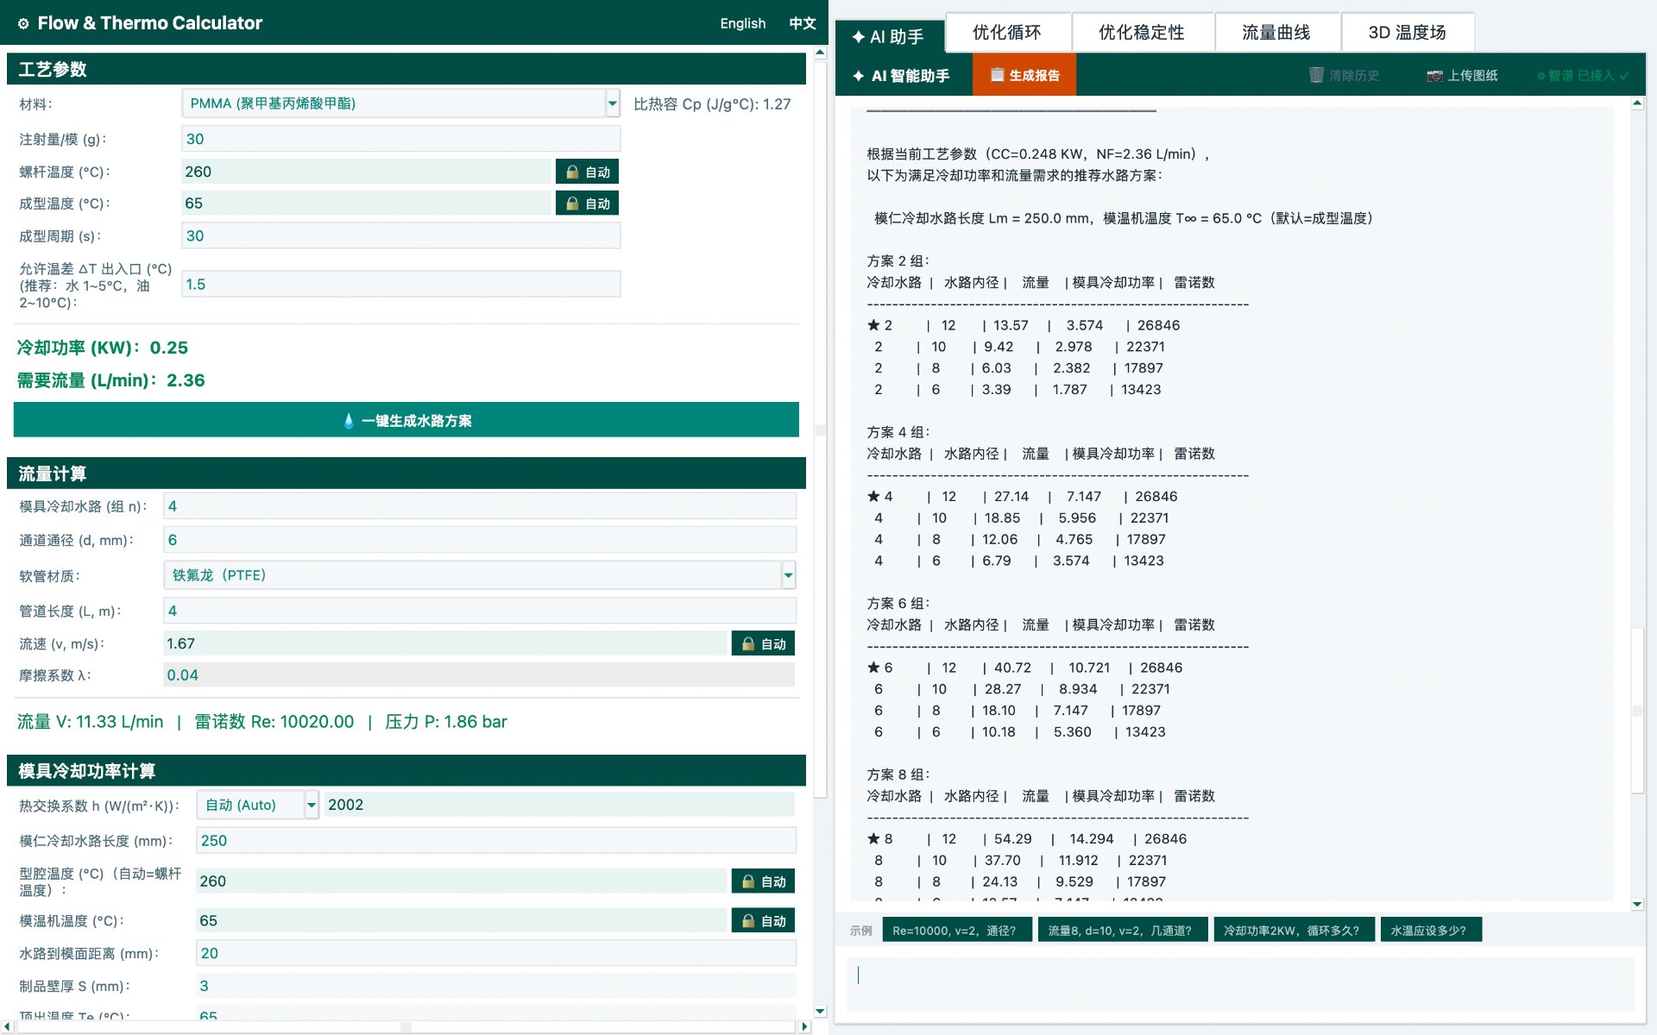The image size is (1657, 1035).
Task: Click the 注射量/模 input field
Action: pyautogui.click(x=400, y=139)
